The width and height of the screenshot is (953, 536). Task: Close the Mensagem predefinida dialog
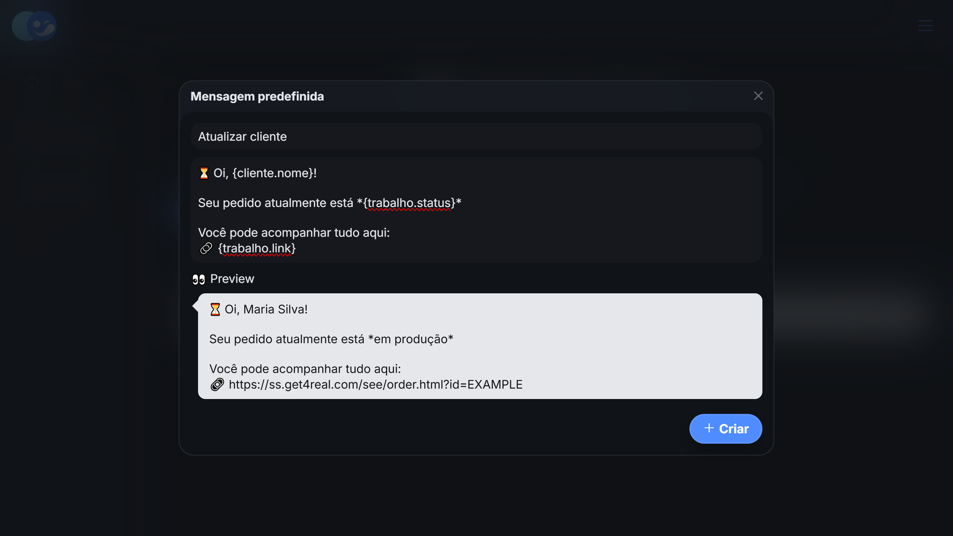[x=758, y=96]
